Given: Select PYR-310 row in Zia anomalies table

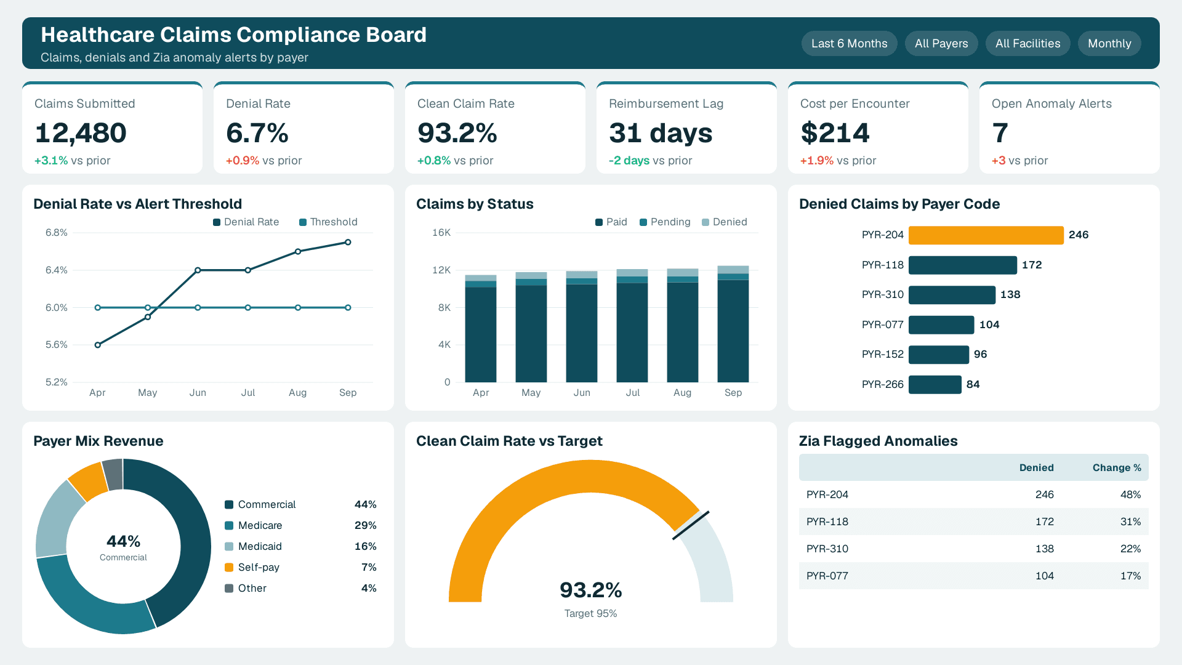Looking at the screenshot, I should click(x=973, y=549).
